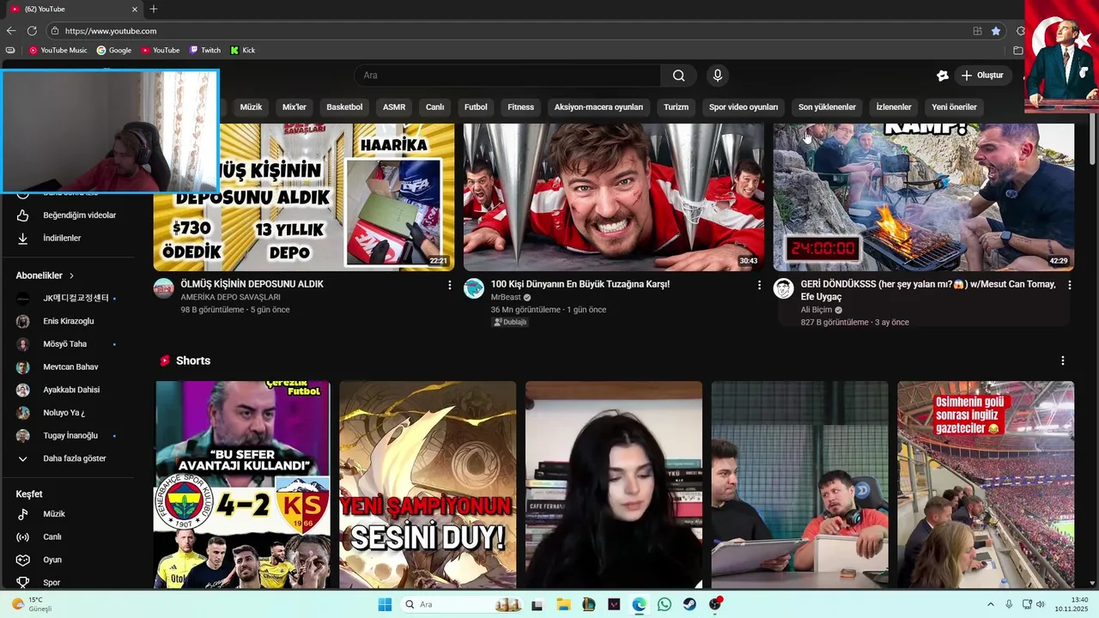This screenshot has height=618, width=1099.
Task: Reload page with browser refresh icon
Action: point(32,31)
